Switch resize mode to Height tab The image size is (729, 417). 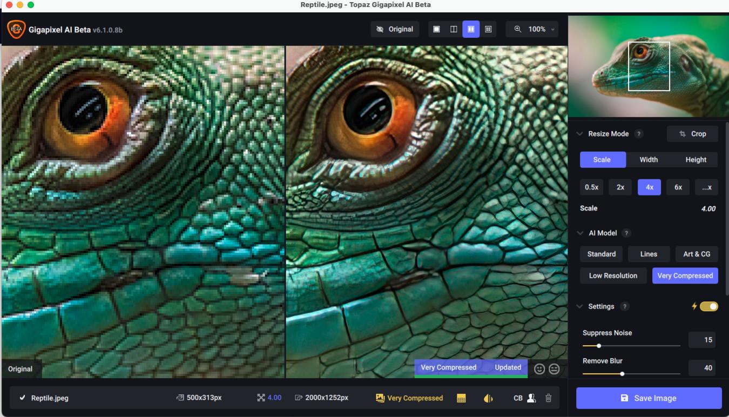(696, 159)
